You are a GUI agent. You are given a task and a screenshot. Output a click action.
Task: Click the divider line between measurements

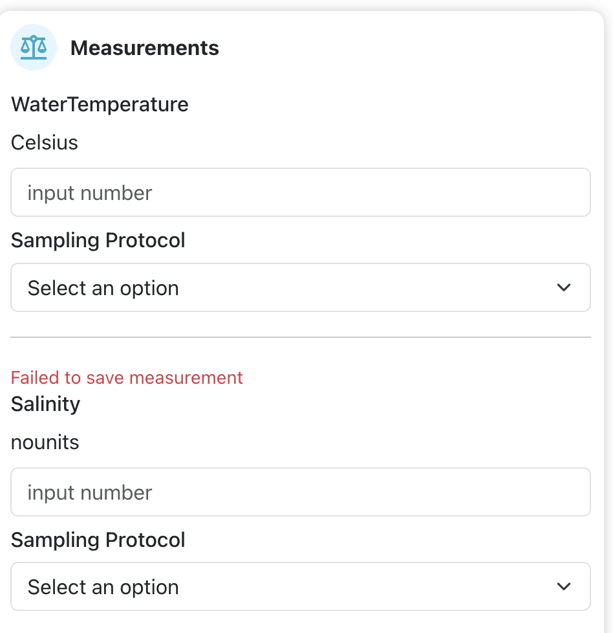tap(301, 337)
